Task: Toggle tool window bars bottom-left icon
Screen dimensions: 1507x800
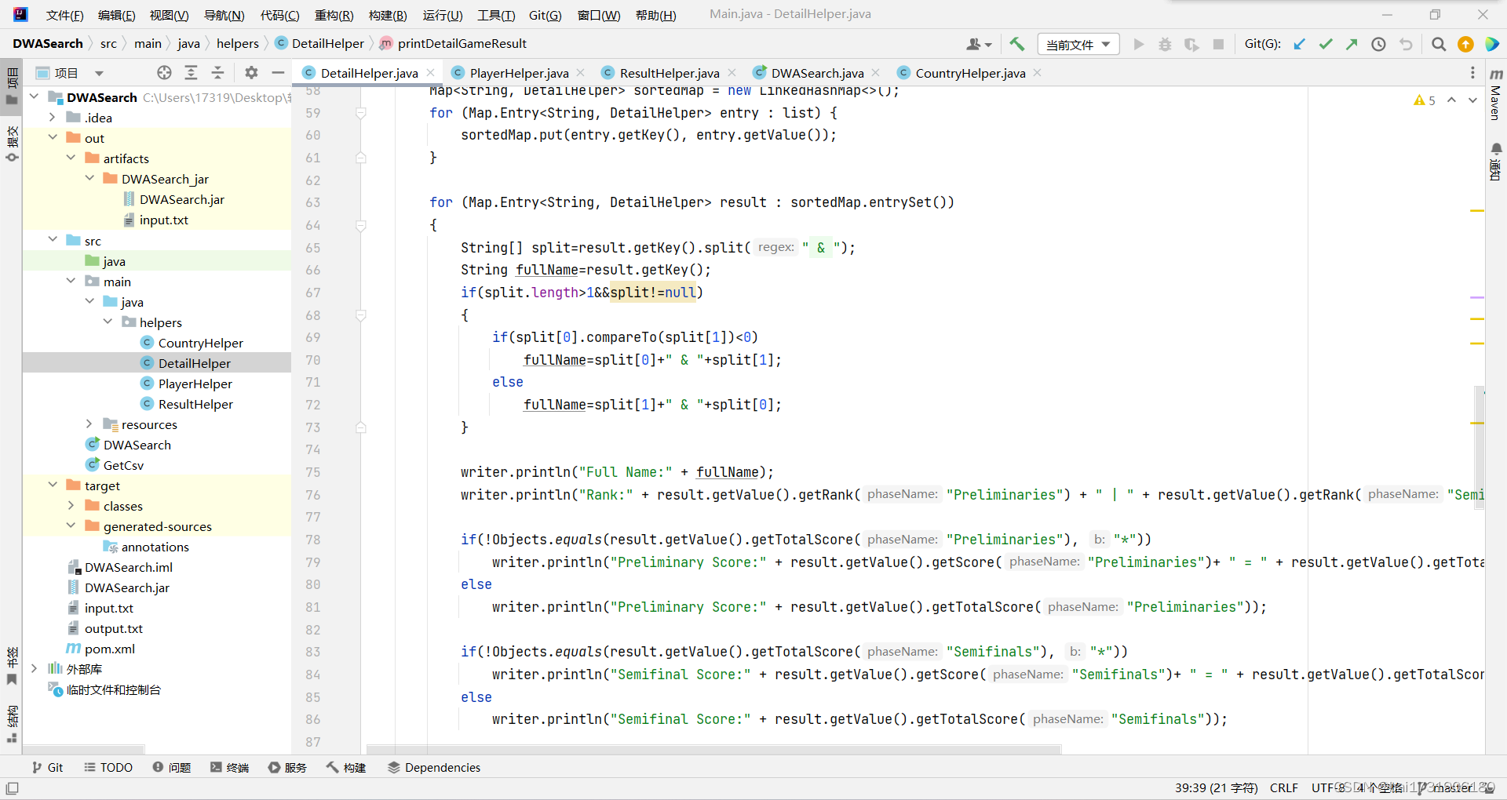Action: (12, 788)
